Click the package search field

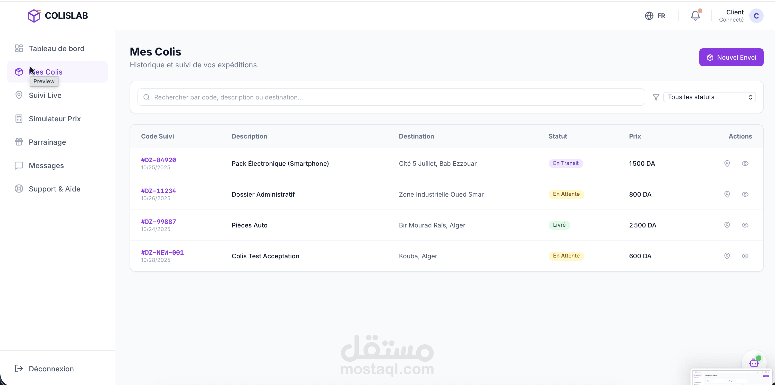[391, 97]
